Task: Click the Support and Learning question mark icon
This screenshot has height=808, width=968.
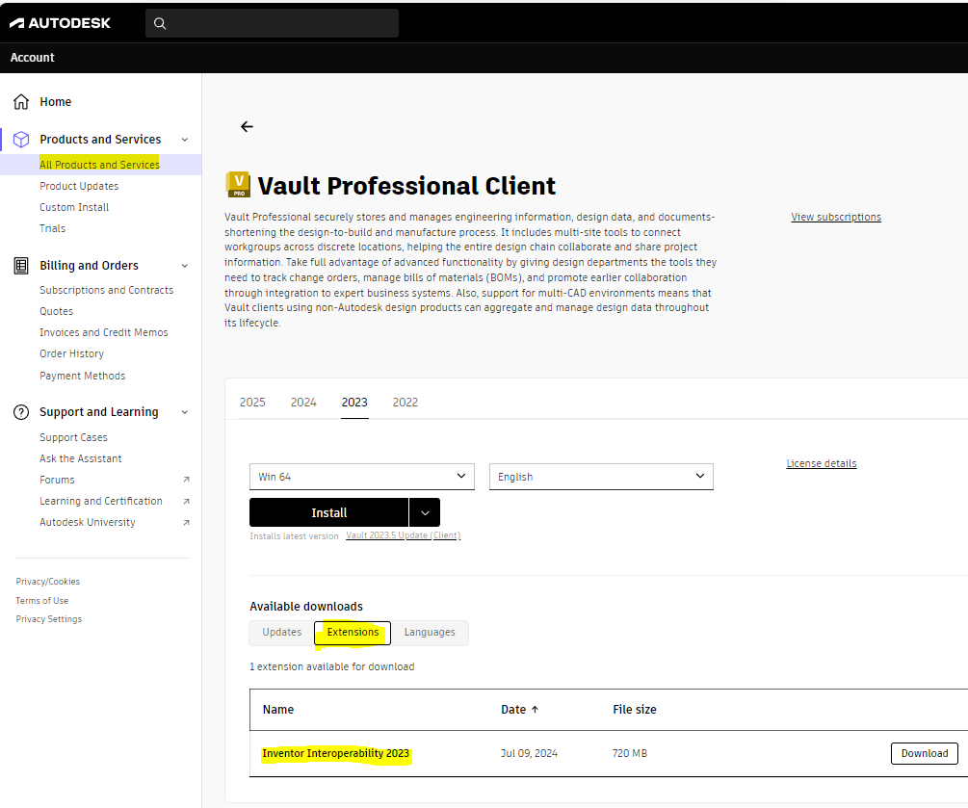Action: click(x=21, y=411)
